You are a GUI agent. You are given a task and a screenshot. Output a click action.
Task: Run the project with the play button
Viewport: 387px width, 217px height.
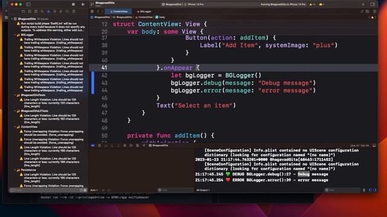(83, 4)
